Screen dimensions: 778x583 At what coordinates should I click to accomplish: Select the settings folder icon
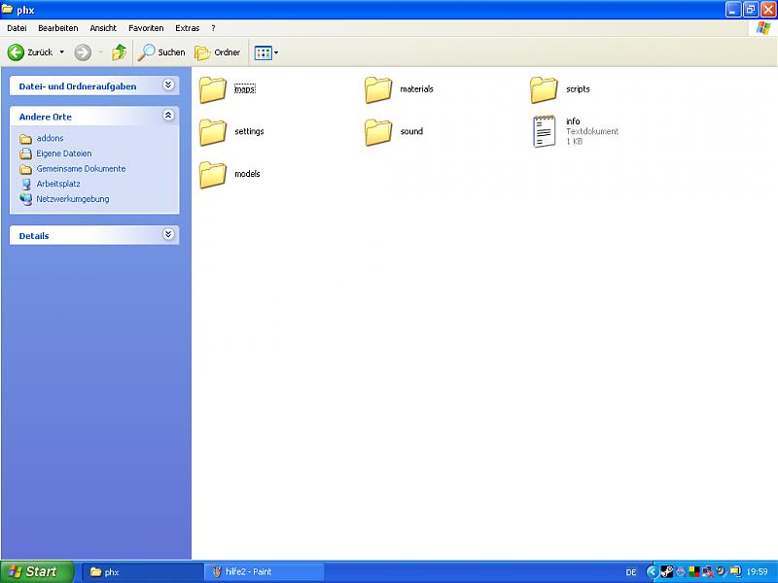(x=213, y=132)
